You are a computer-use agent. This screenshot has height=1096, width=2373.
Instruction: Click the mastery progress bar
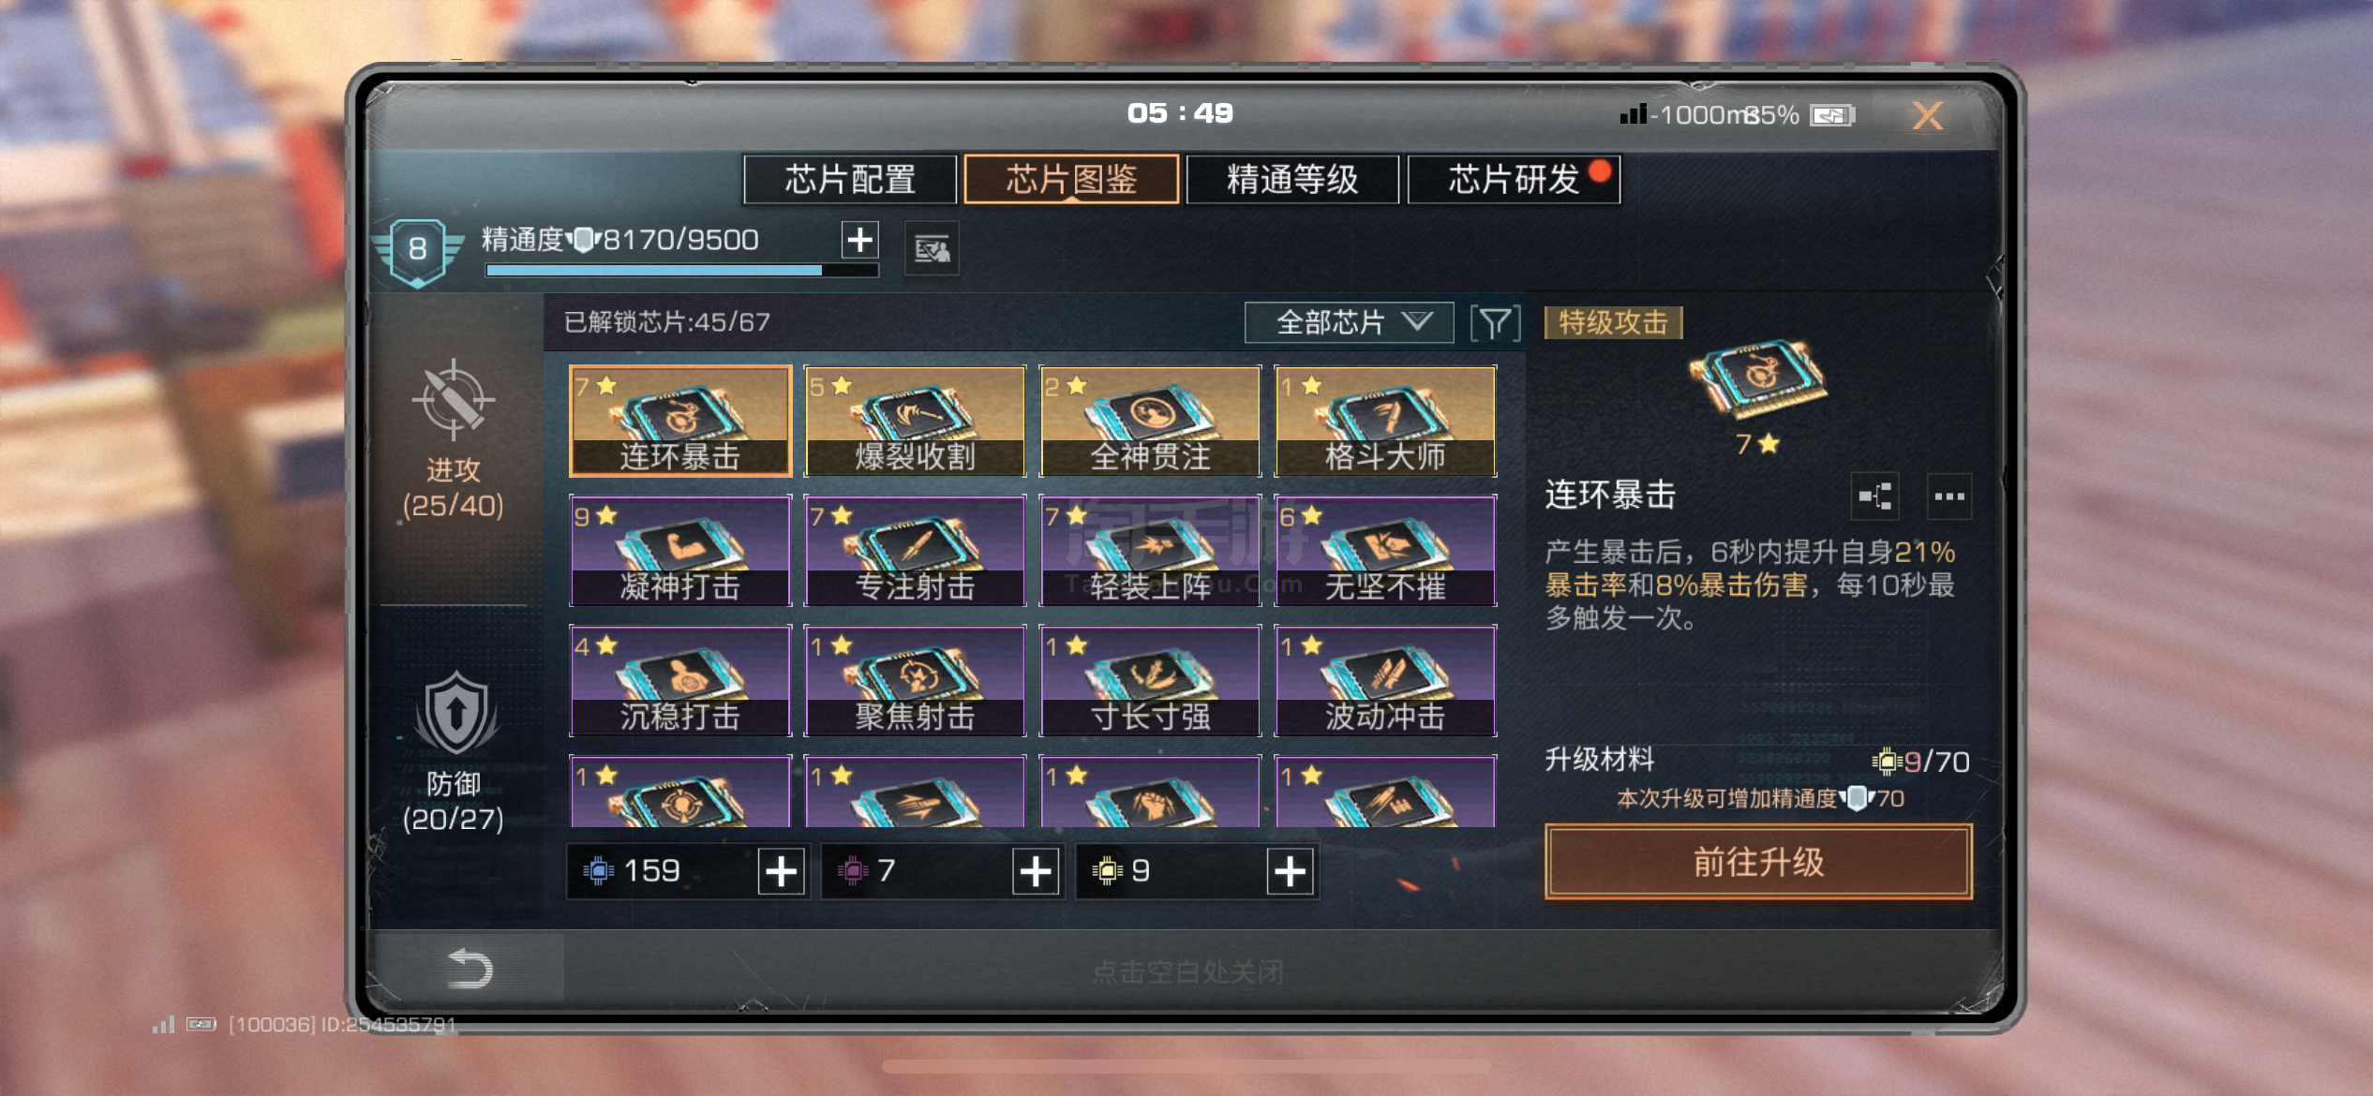(x=681, y=271)
